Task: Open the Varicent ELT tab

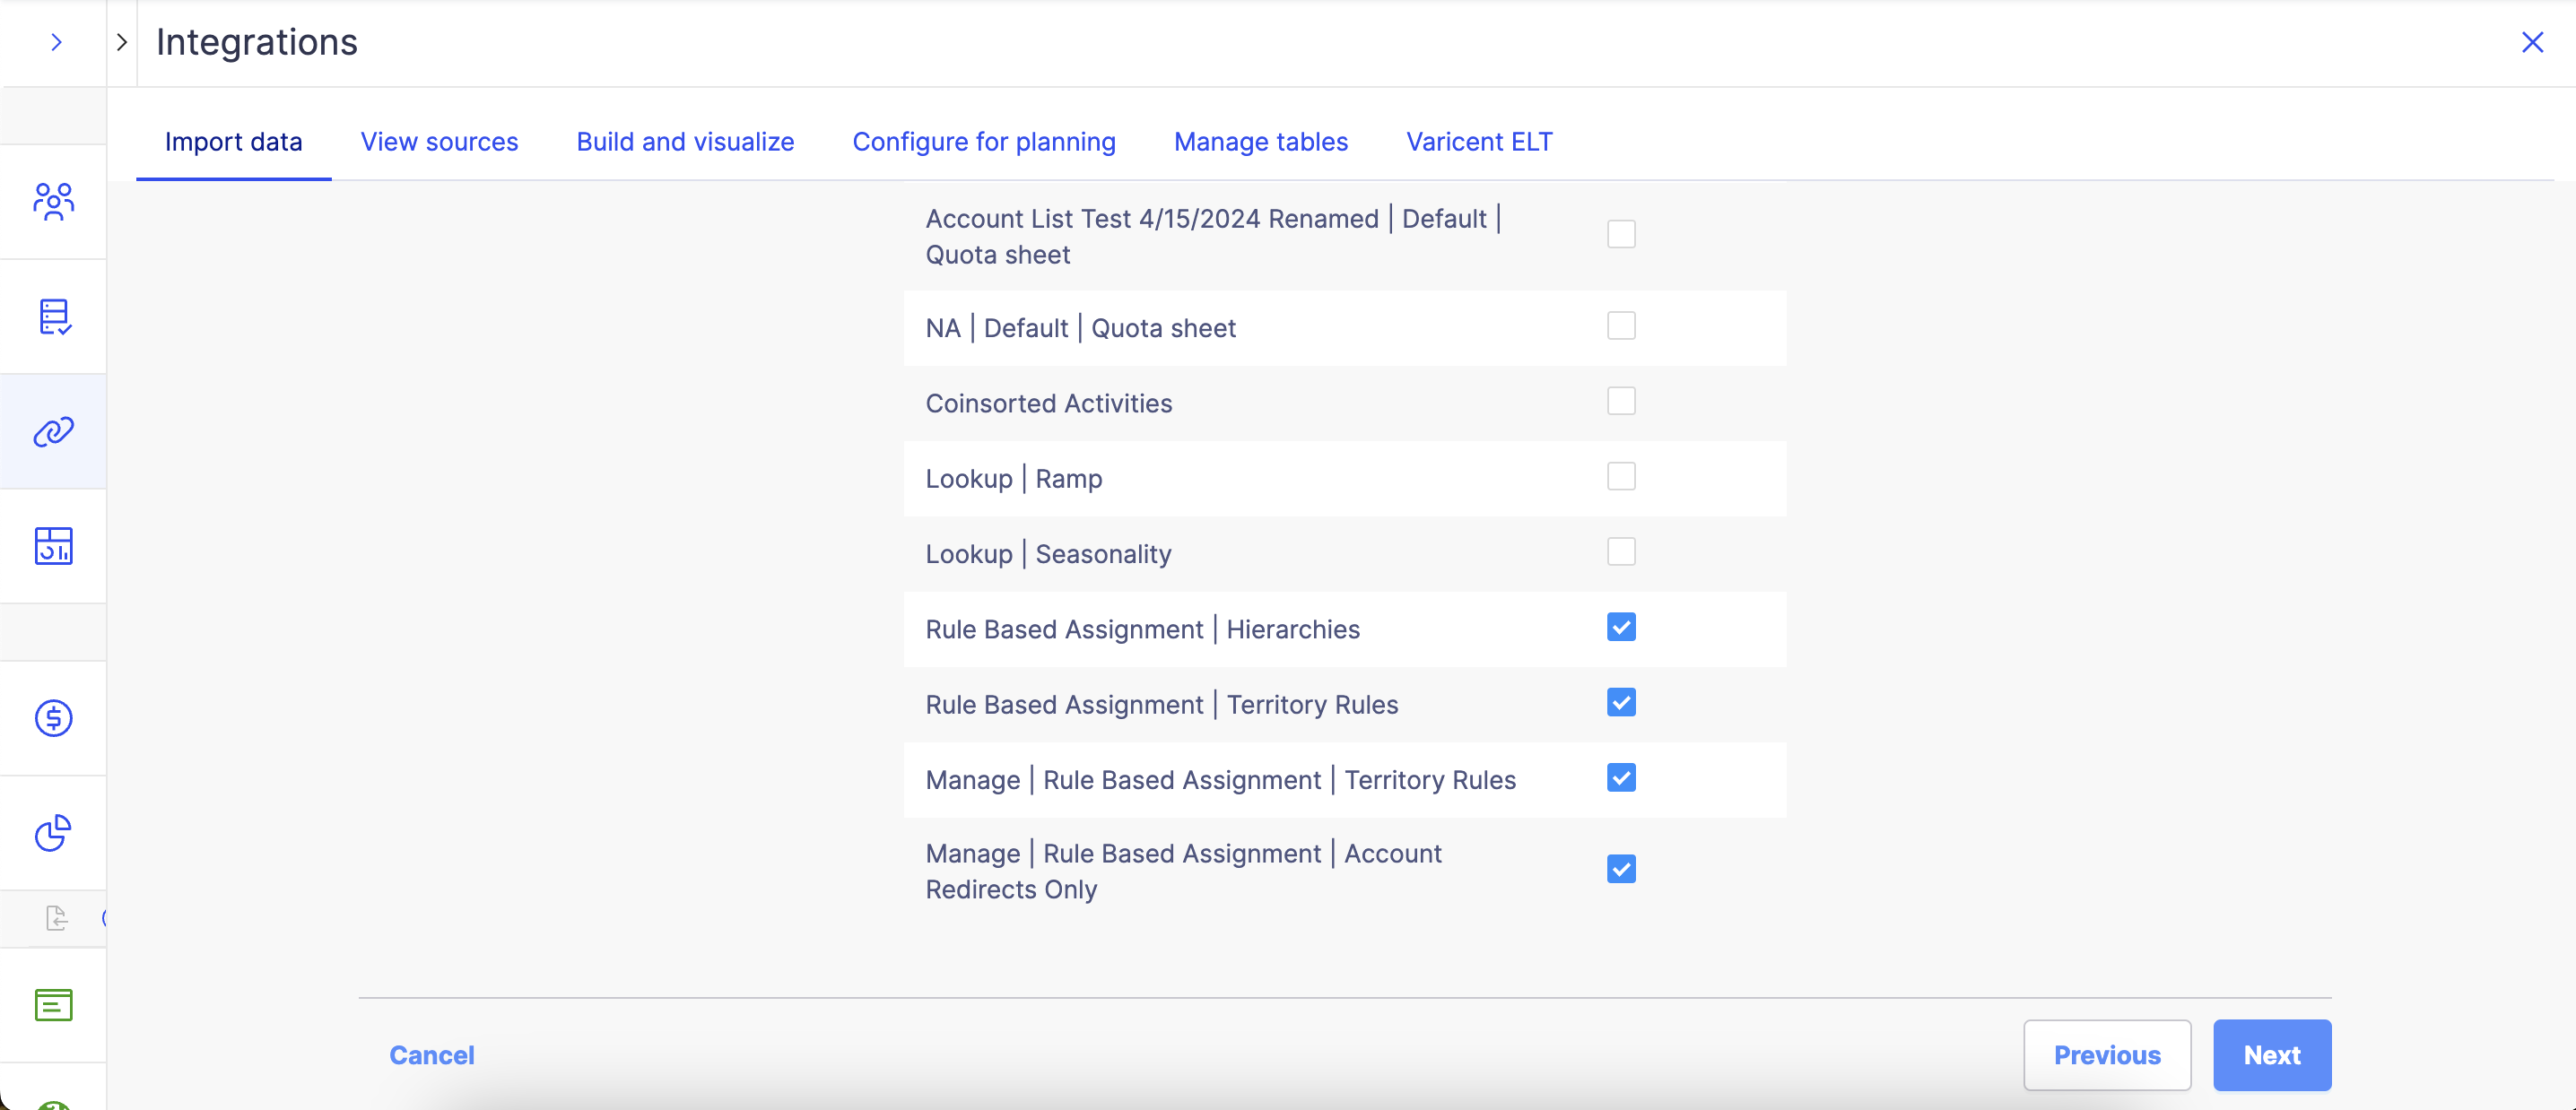Action: click(x=1479, y=142)
